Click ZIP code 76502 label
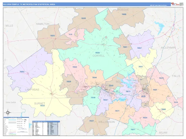This screenshot has height=139, width=186. click(143, 96)
